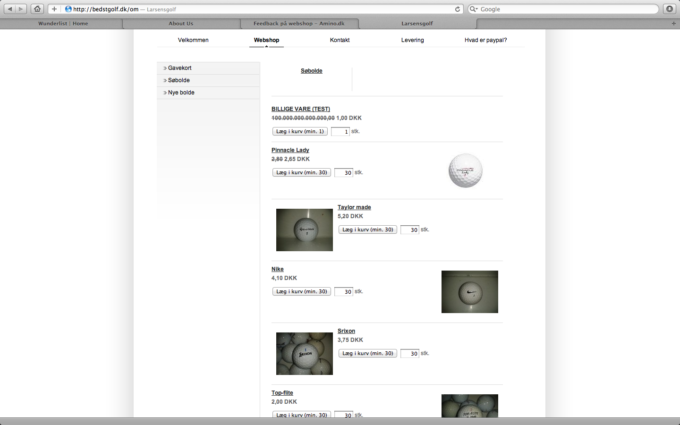
Task: Click the Pinnacle Lady ball image
Action: coord(466,170)
